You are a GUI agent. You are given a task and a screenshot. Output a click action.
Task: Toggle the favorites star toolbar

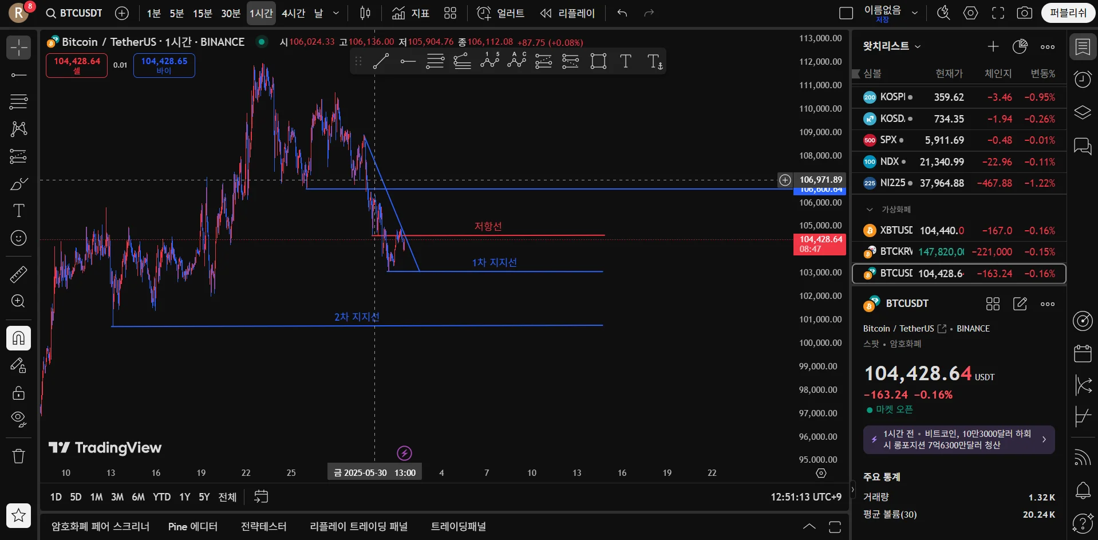(19, 515)
